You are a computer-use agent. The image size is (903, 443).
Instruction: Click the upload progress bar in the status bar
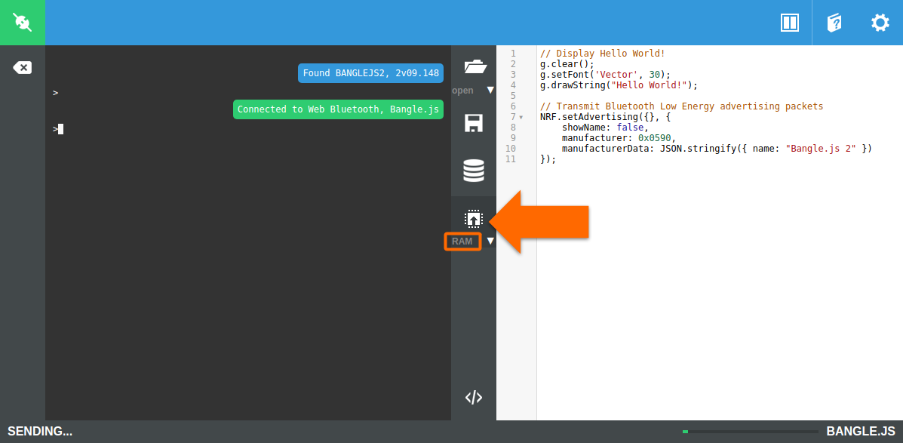(x=750, y=432)
